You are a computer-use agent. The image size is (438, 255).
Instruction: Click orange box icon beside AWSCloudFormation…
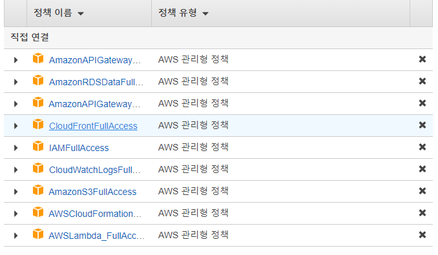38,212
